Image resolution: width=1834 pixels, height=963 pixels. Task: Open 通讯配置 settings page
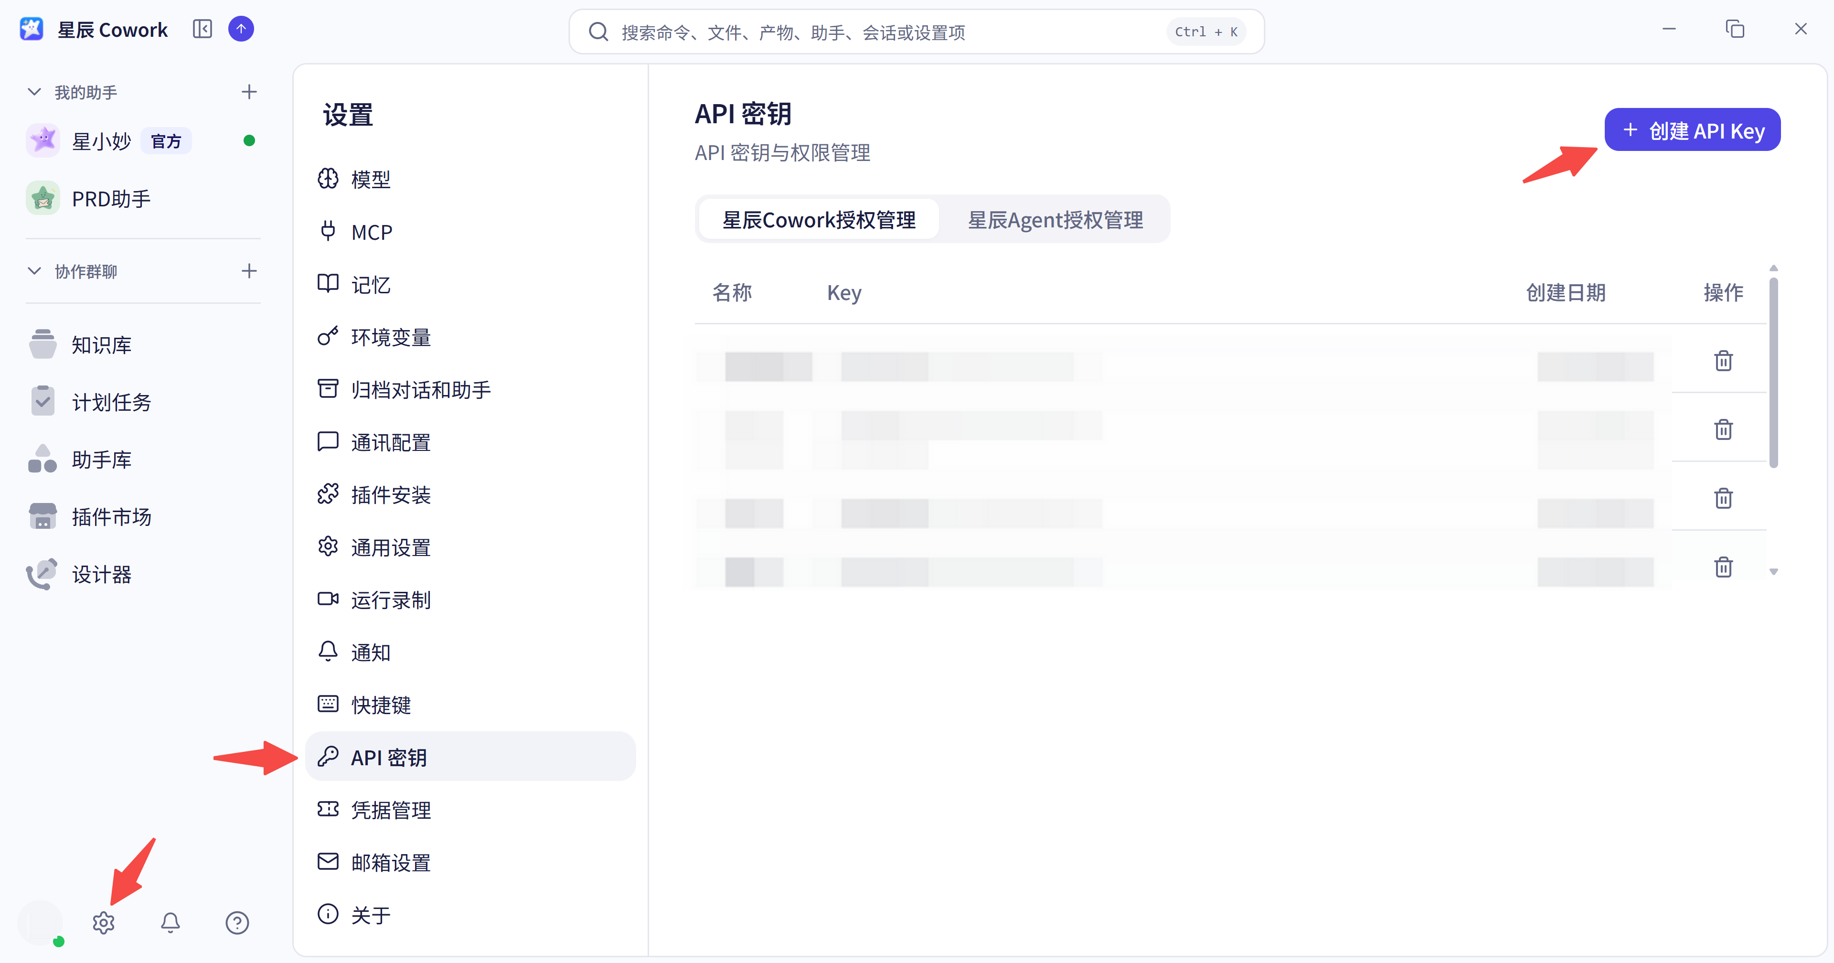[x=470, y=442]
